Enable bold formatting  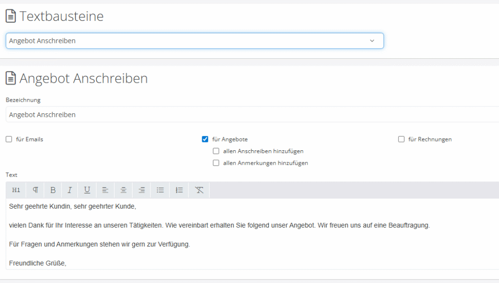point(53,190)
